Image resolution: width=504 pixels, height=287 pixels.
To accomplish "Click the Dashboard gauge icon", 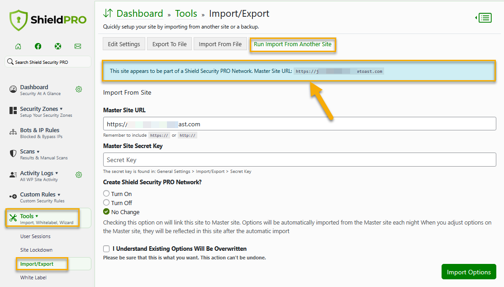I will coord(13,90).
